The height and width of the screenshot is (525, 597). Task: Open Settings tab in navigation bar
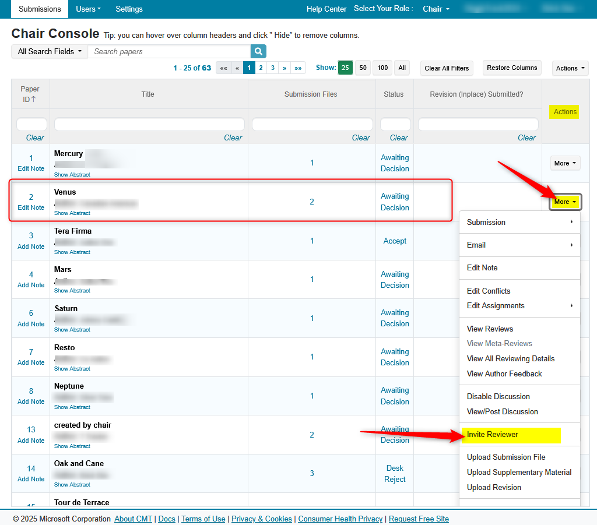[x=129, y=9]
